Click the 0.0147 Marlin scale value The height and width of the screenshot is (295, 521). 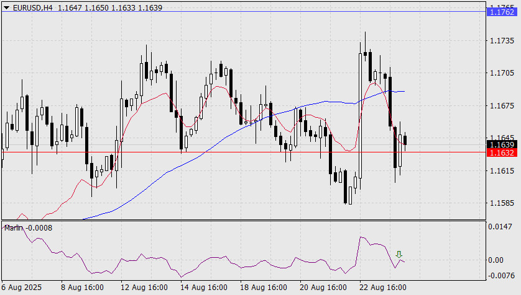pos(500,227)
